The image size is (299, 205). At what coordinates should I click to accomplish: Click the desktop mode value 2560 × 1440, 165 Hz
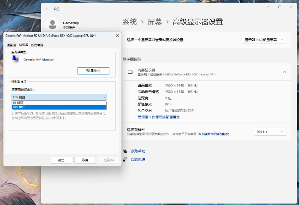coord(181,85)
